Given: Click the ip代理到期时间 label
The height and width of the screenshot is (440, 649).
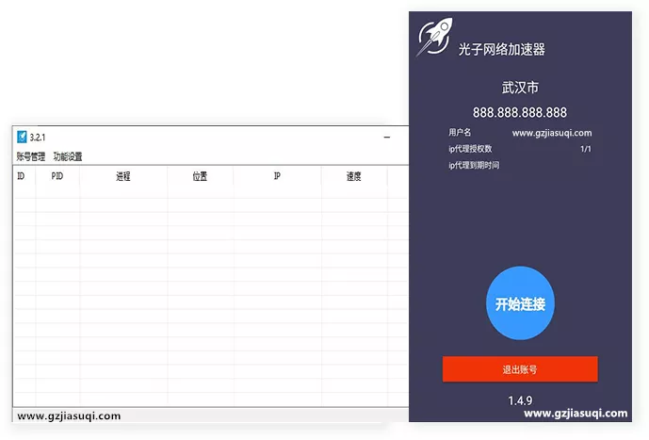Looking at the screenshot, I should (474, 165).
